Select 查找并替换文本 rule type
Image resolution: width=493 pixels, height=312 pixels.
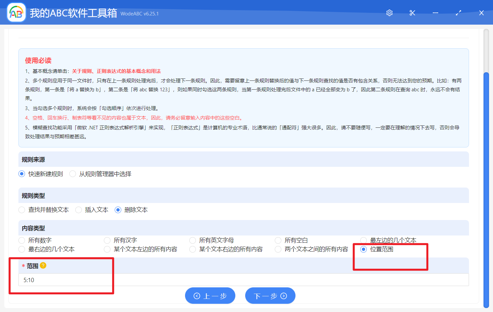coord(22,210)
